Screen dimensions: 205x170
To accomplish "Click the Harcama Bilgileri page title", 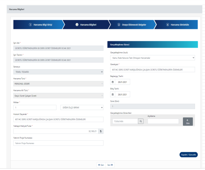I will pos(17,9).
